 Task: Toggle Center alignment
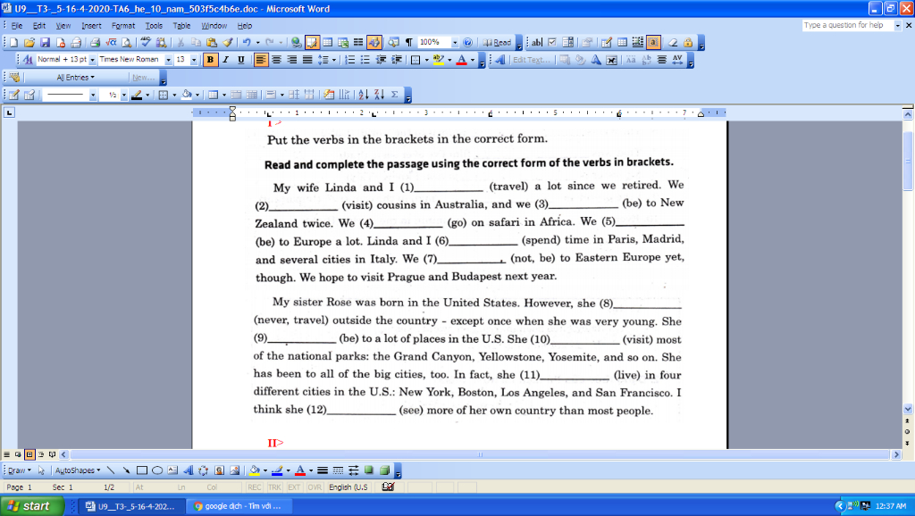276,60
